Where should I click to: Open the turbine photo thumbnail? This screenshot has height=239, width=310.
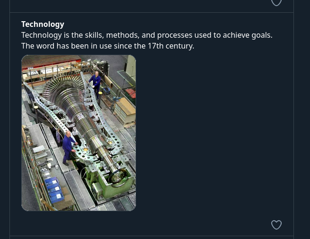pos(78,133)
